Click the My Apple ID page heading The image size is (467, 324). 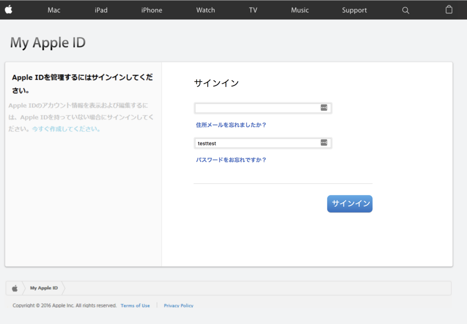click(x=48, y=42)
